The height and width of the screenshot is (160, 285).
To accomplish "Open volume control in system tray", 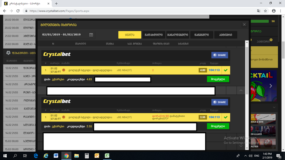I will coord(250,156).
